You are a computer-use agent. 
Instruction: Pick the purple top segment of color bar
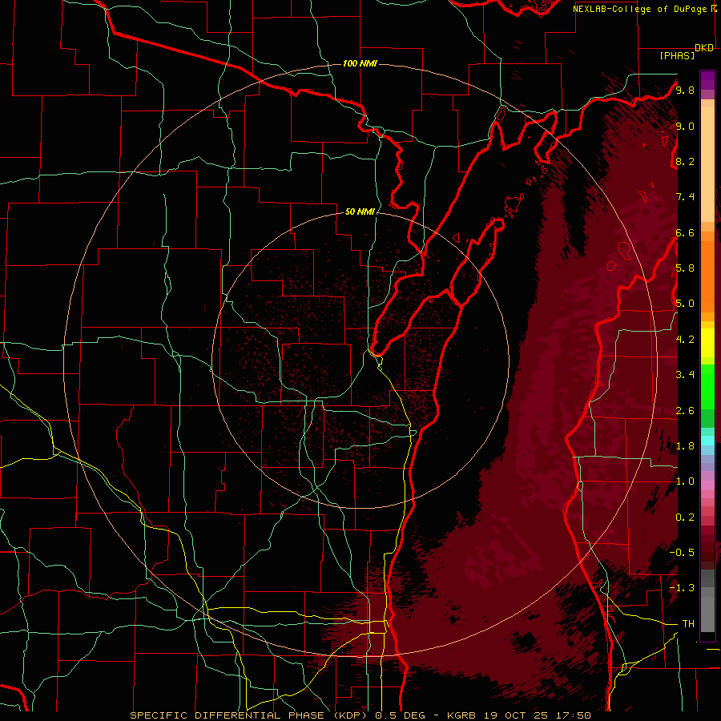click(x=707, y=80)
